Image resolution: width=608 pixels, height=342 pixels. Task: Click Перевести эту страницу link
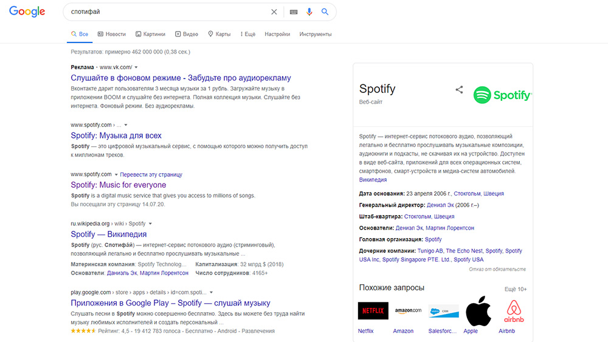pyautogui.click(x=151, y=174)
